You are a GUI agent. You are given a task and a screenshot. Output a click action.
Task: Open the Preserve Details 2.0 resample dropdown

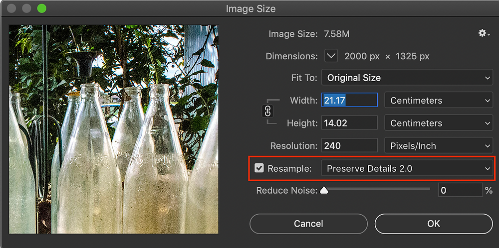pyautogui.click(x=407, y=168)
